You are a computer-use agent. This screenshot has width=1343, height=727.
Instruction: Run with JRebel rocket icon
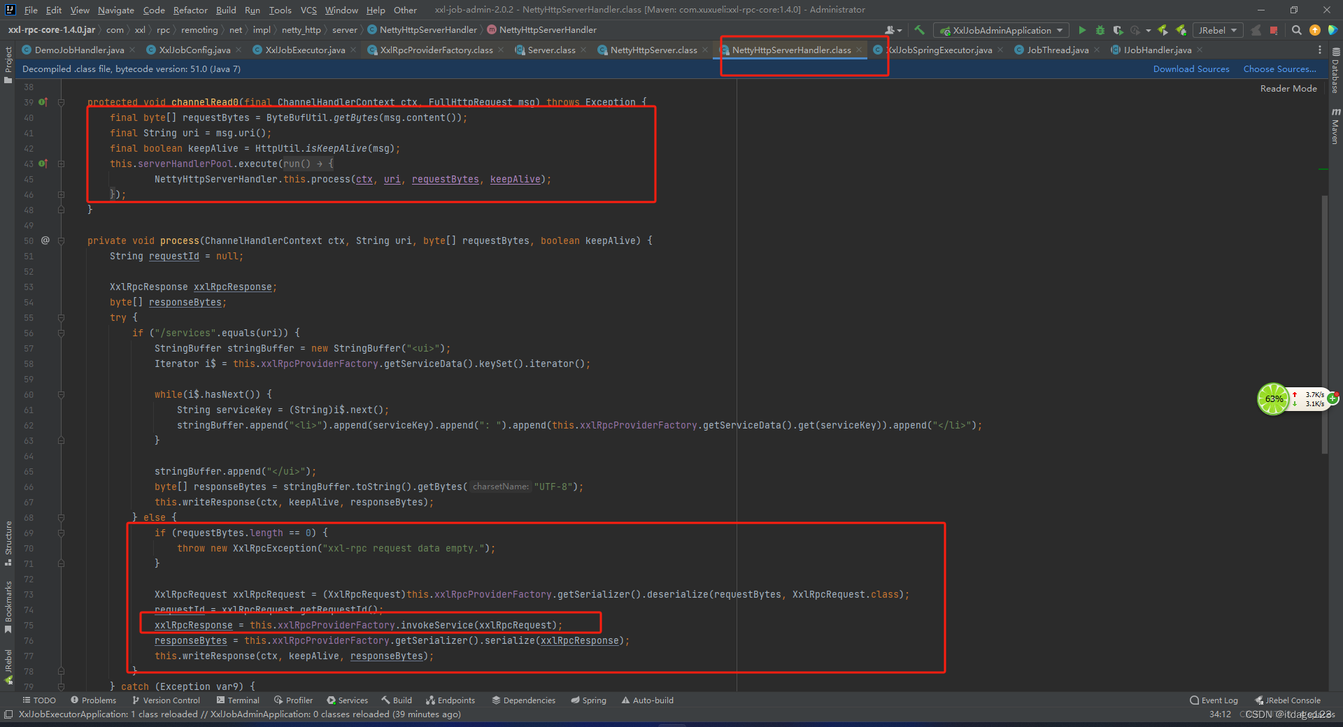[x=1163, y=30]
